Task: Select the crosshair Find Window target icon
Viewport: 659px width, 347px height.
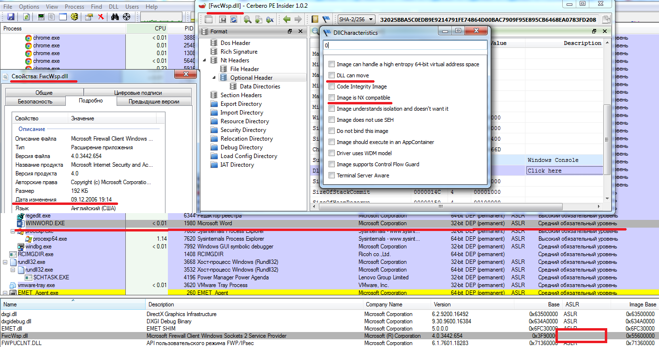Action: click(x=127, y=17)
